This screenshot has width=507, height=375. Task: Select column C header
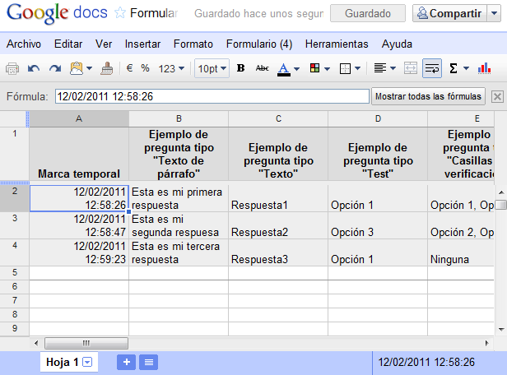[x=278, y=118]
